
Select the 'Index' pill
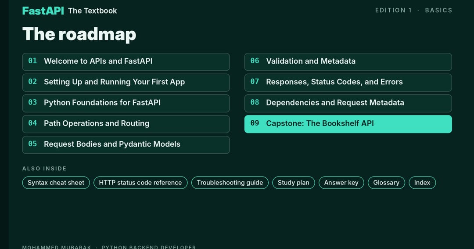[x=422, y=183]
